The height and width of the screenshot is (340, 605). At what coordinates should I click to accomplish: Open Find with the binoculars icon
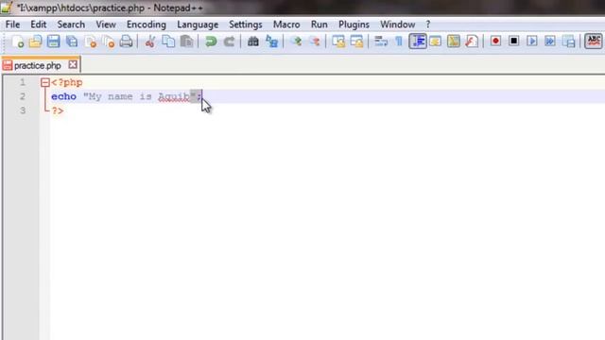(253, 42)
